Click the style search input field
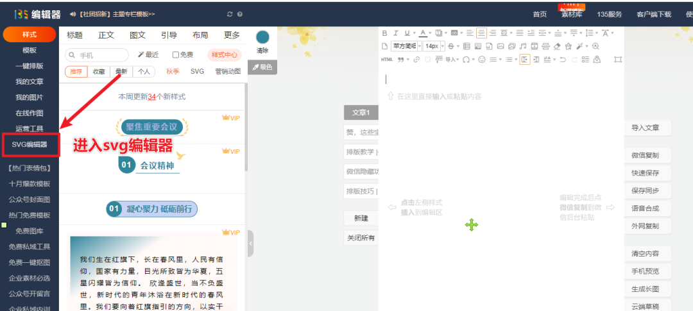This screenshot has height=311, width=693. 97,55
